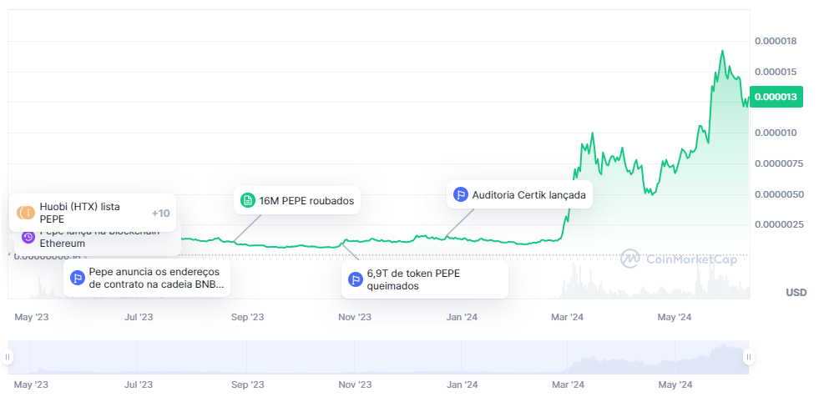Open the 'Auditoria Certik lançada' event text
This screenshot has width=824, height=402.
point(528,196)
